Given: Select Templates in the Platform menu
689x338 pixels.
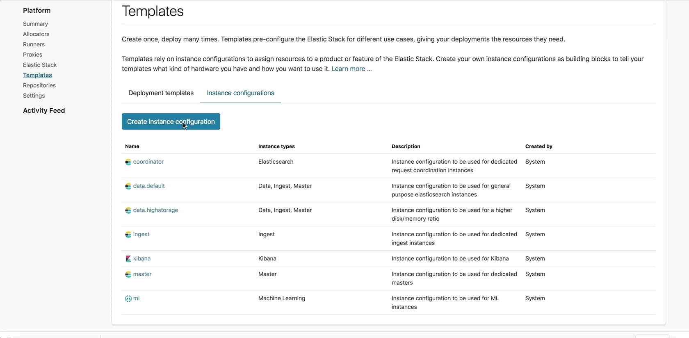Looking at the screenshot, I should [37, 75].
